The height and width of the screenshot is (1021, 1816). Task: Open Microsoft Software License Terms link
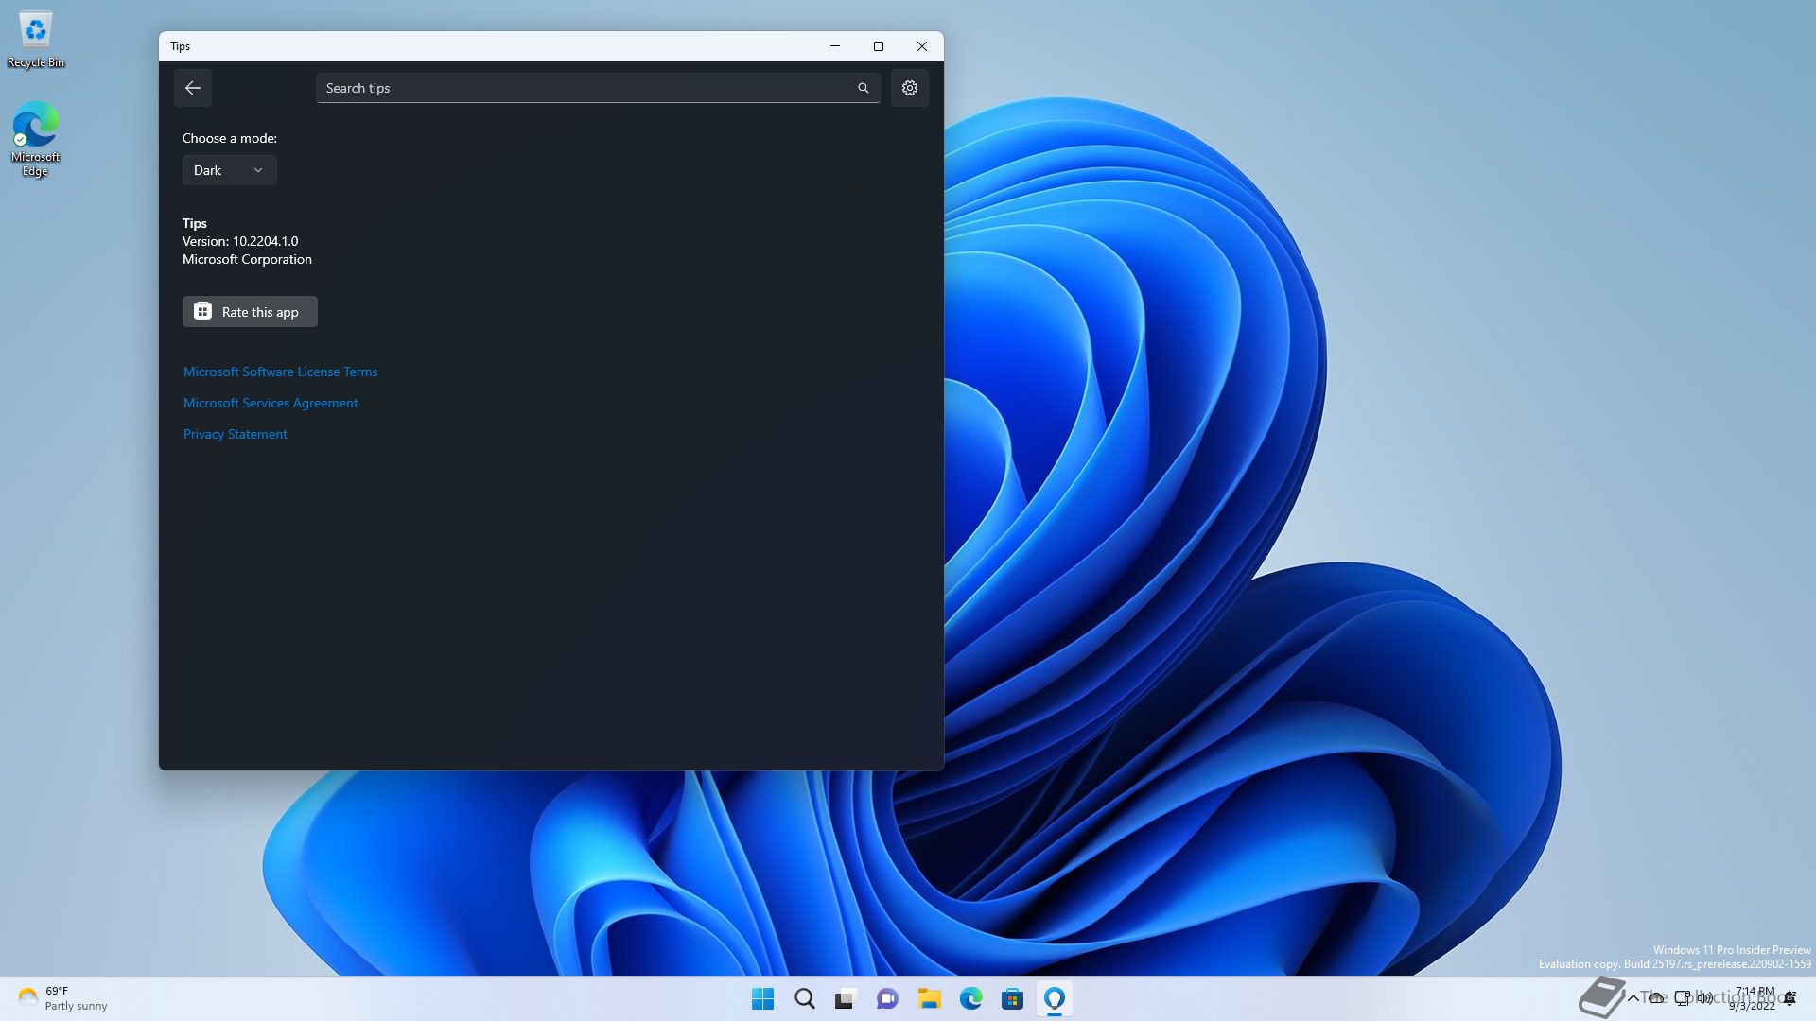click(280, 372)
